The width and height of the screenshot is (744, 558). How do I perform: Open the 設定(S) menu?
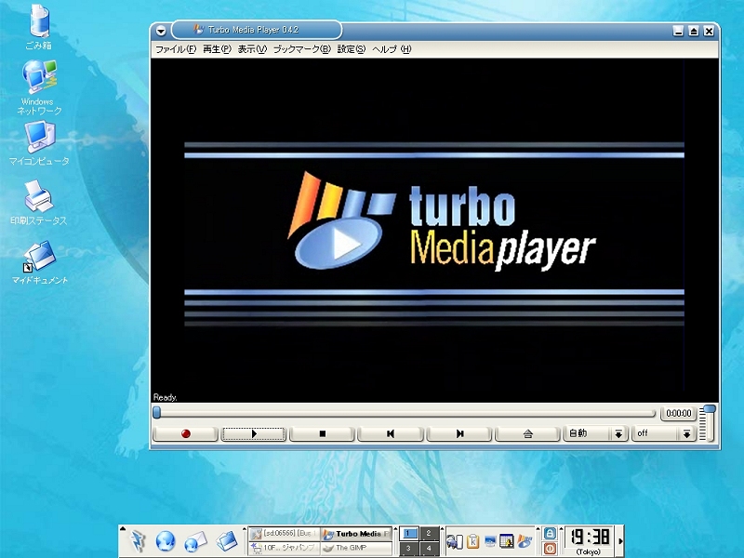point(352,49)
